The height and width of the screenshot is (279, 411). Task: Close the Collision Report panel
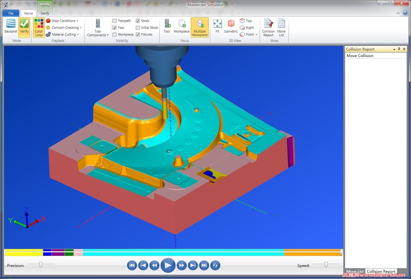404,49
